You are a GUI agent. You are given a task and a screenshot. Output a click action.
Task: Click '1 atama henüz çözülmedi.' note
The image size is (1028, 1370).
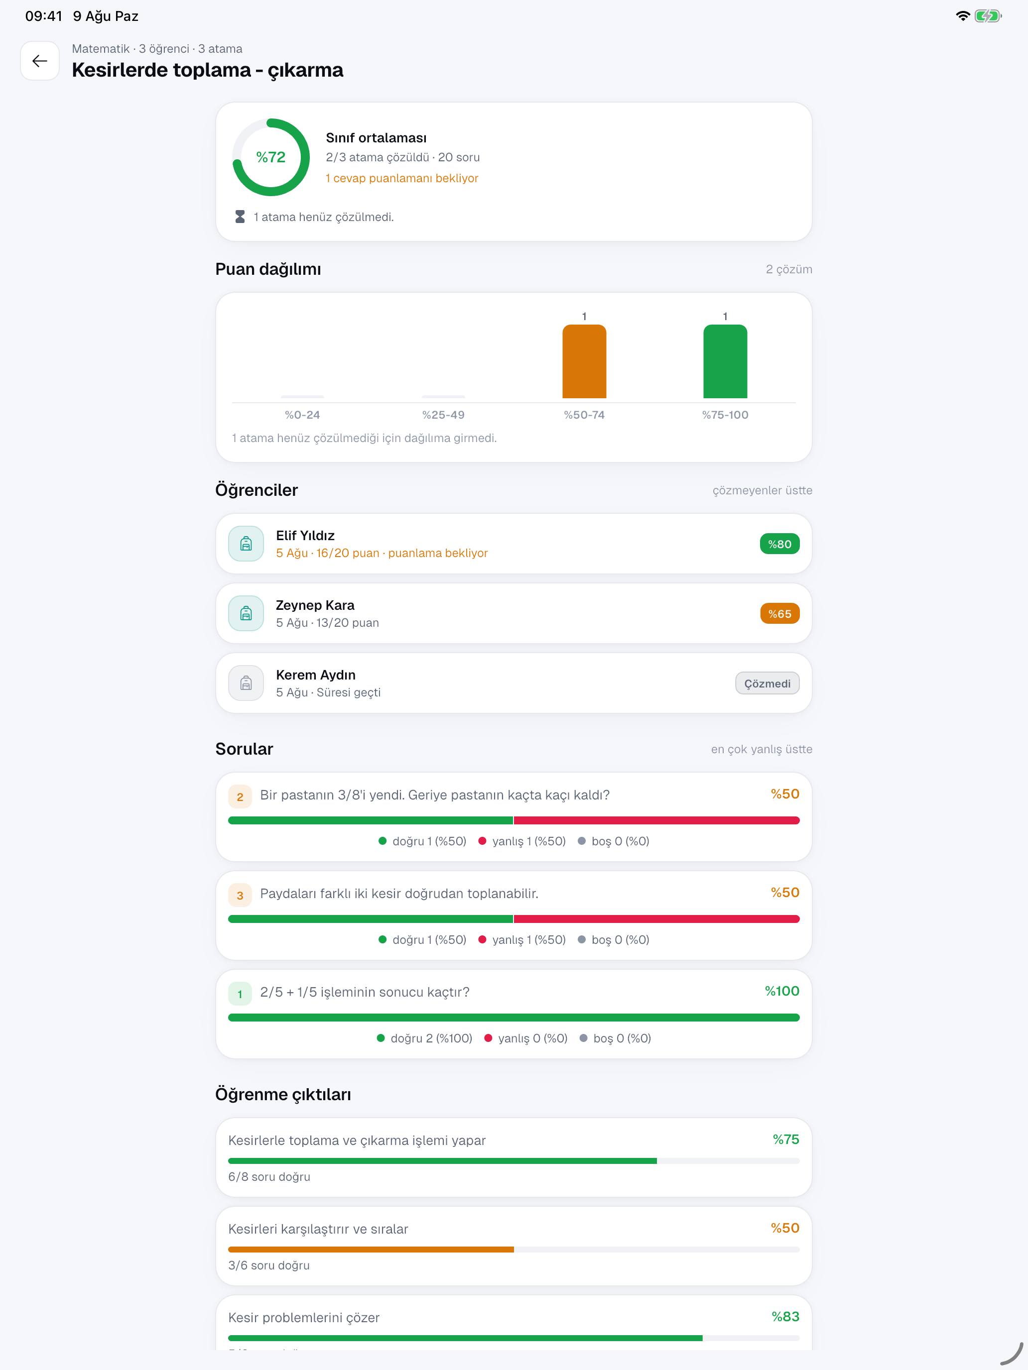pos(323,217)
